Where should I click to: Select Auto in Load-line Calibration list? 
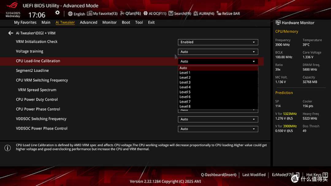pyautogui.click(x=218, y=68)
